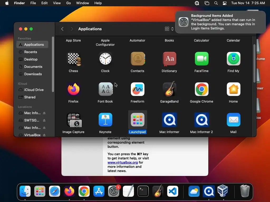Open the Window menu
The width and height of the screenshot is (270, 202).
point(83,3)
